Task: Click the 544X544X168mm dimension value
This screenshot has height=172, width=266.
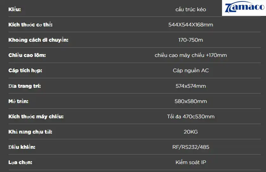Action: pyautogui.click(x=191, y=25)
